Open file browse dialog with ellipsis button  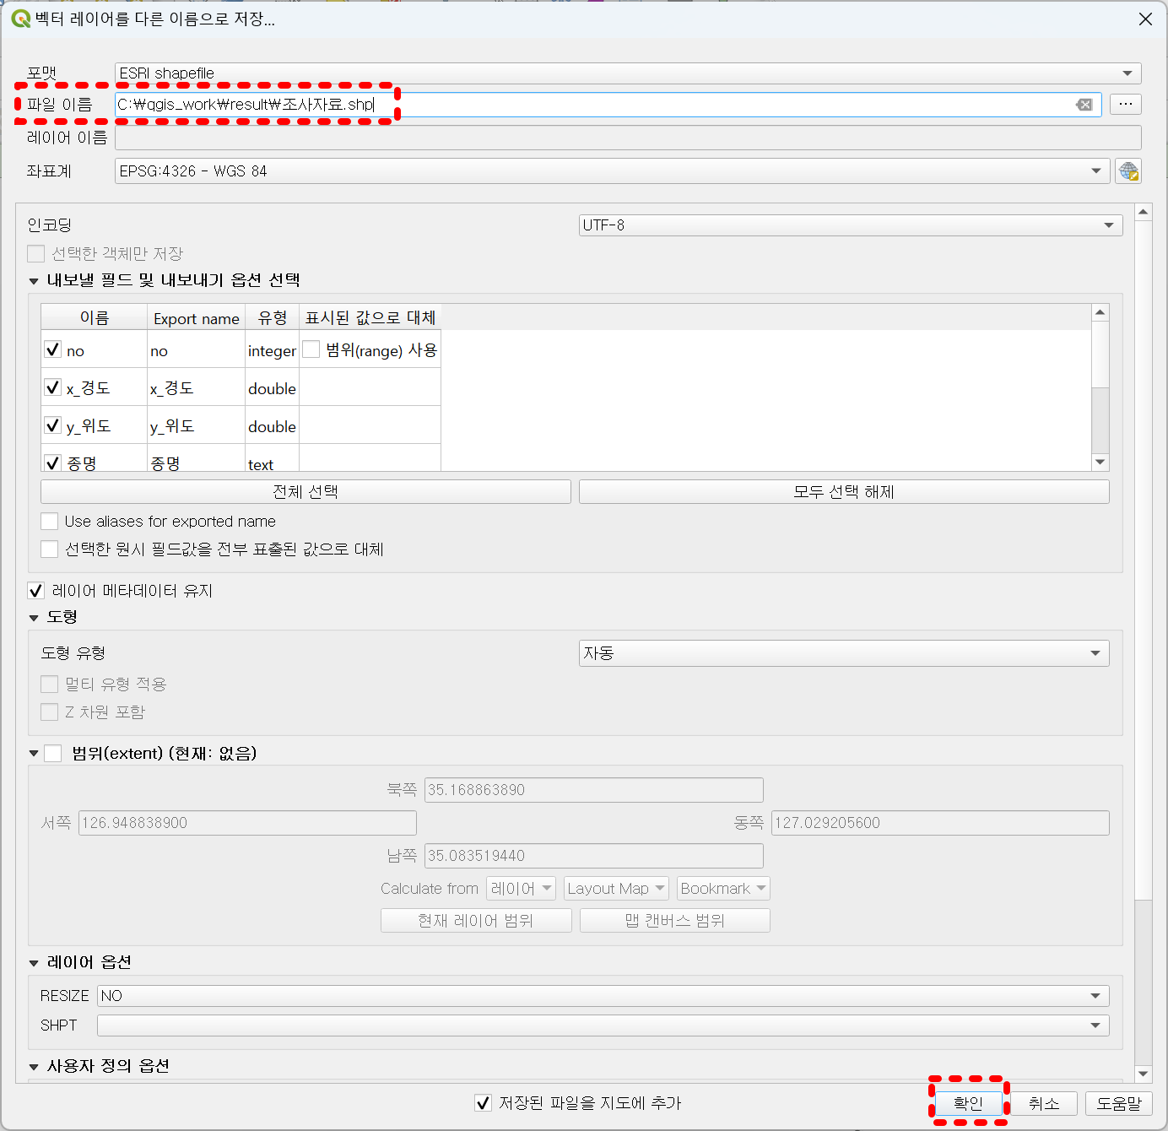point(1126,104)
